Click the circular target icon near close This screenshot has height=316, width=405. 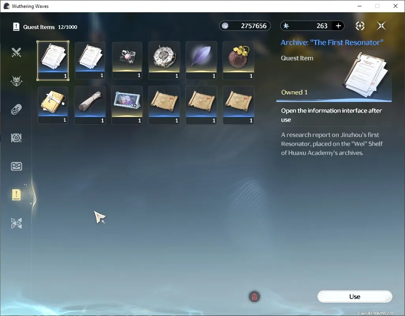pos(360,26)
